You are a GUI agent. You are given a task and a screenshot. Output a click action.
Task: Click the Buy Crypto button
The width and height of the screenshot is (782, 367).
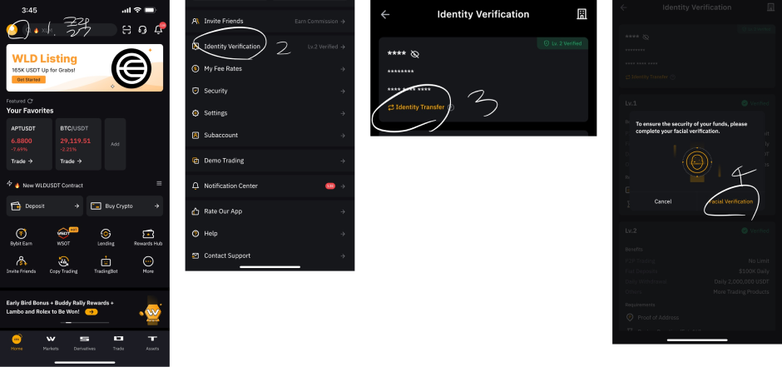coord(125,206)
